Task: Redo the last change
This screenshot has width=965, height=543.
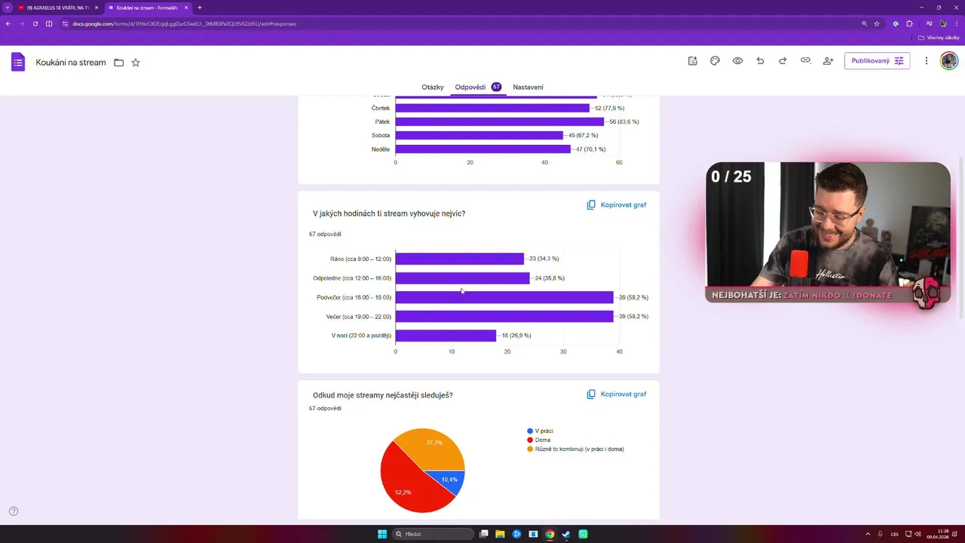Action: (783, 61)
